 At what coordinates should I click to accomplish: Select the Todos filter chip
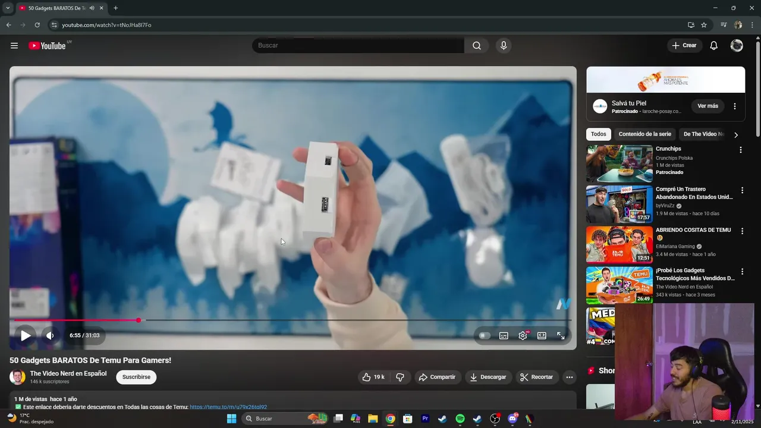[599, 134]
